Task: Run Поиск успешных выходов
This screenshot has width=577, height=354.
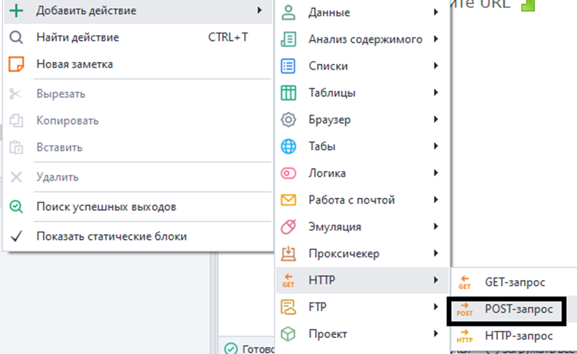Action: point(106,207)
